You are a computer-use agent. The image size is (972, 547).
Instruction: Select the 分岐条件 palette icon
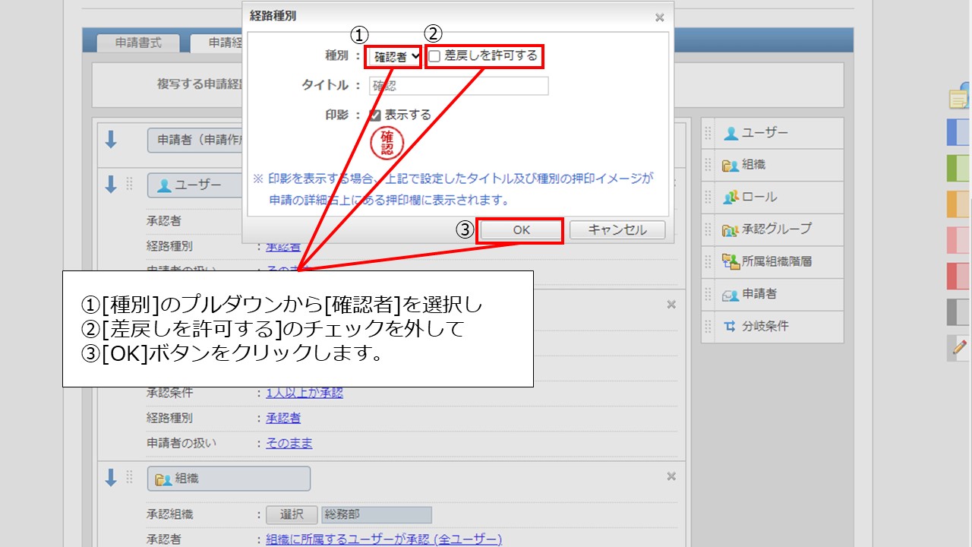click(x=731, y=327)
